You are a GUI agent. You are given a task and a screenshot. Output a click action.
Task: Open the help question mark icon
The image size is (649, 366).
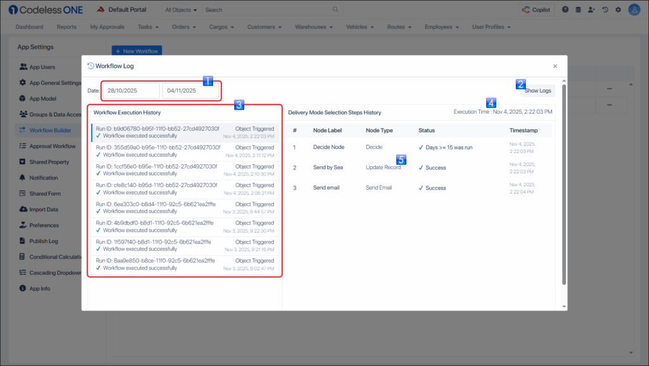tap(565, 10)
